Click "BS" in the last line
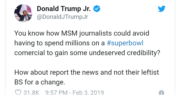The width and height of the screenshot is (178, 95). tap(19, 82)
